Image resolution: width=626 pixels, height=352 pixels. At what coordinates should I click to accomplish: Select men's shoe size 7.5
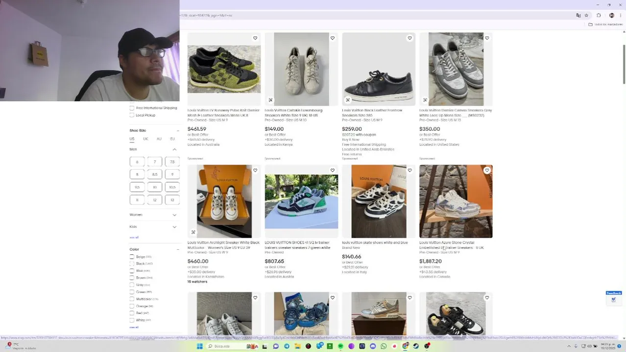click(172, 162)
